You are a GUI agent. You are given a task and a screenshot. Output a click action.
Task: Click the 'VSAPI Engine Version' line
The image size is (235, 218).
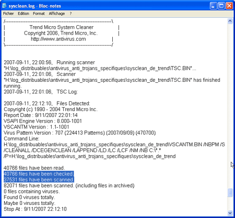(43, 121)
